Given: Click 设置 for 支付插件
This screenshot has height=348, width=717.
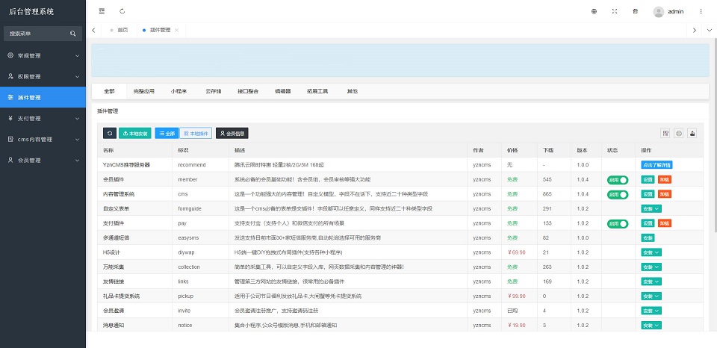Looking at the screenshot, I should (x=648, y=223).
